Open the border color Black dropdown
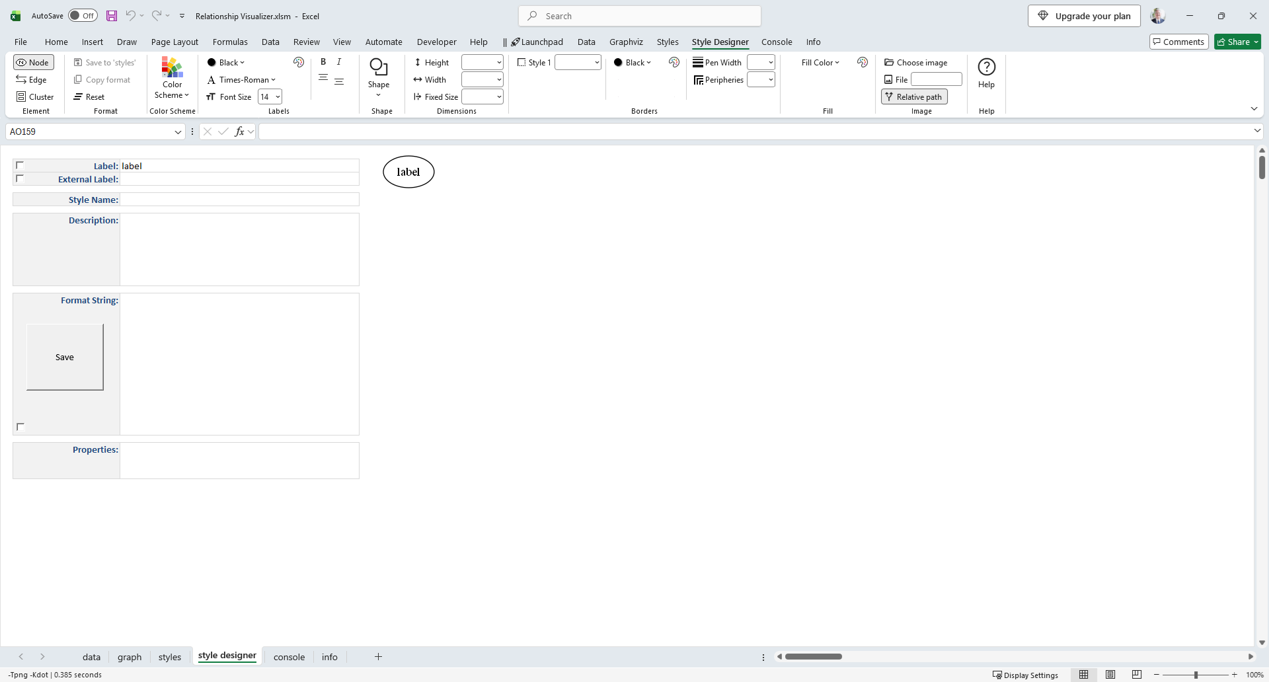The height and width of the screenshot is (682, 1269). tap(633, 62)
